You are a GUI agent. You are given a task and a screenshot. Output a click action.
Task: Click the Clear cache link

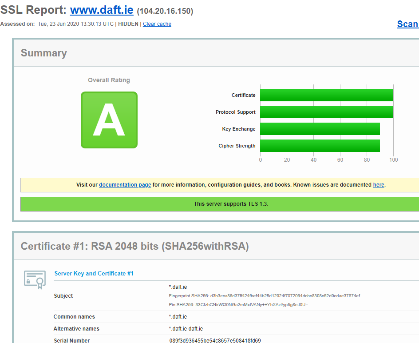tap(157, 24)
